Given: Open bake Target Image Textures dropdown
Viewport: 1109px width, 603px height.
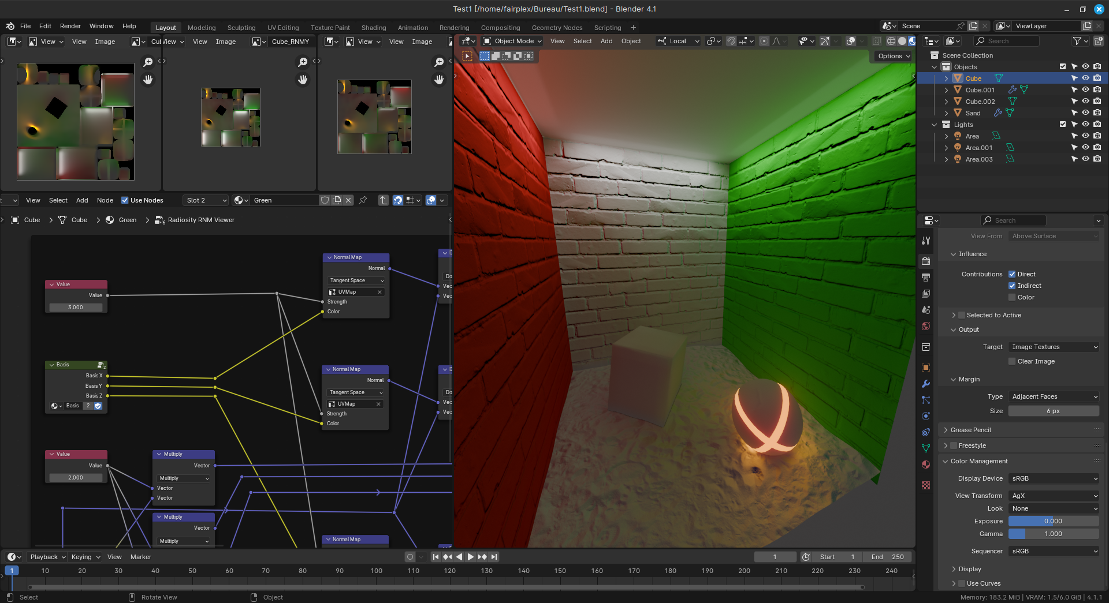Looking at the screenshot, I should [x=1054, y=347].
